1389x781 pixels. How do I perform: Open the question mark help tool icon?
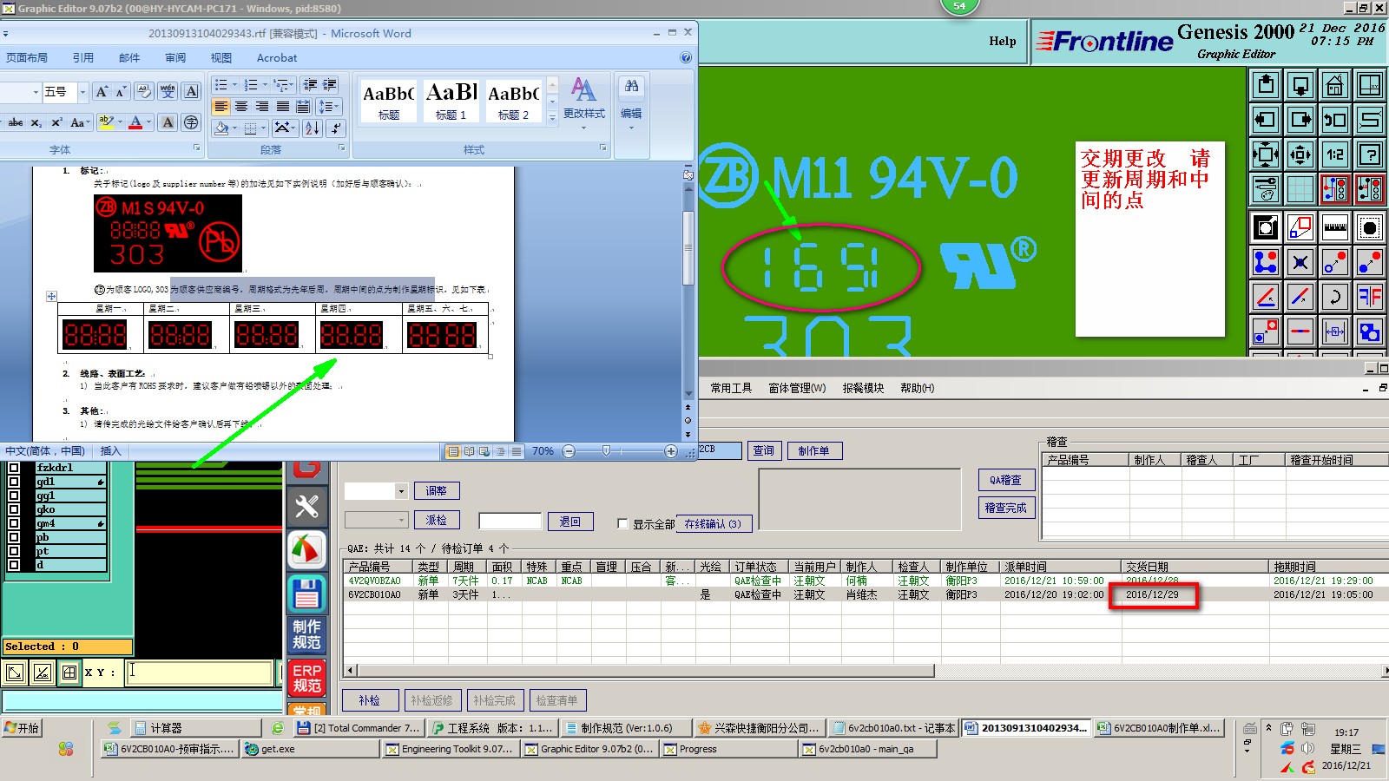click(1370, 154)
